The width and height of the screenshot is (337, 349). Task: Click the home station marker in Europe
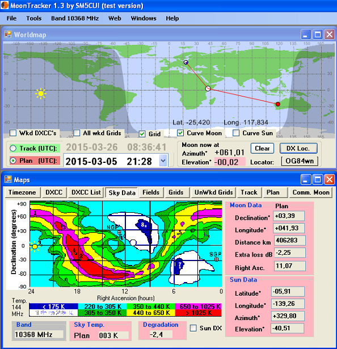pos(186,62)
